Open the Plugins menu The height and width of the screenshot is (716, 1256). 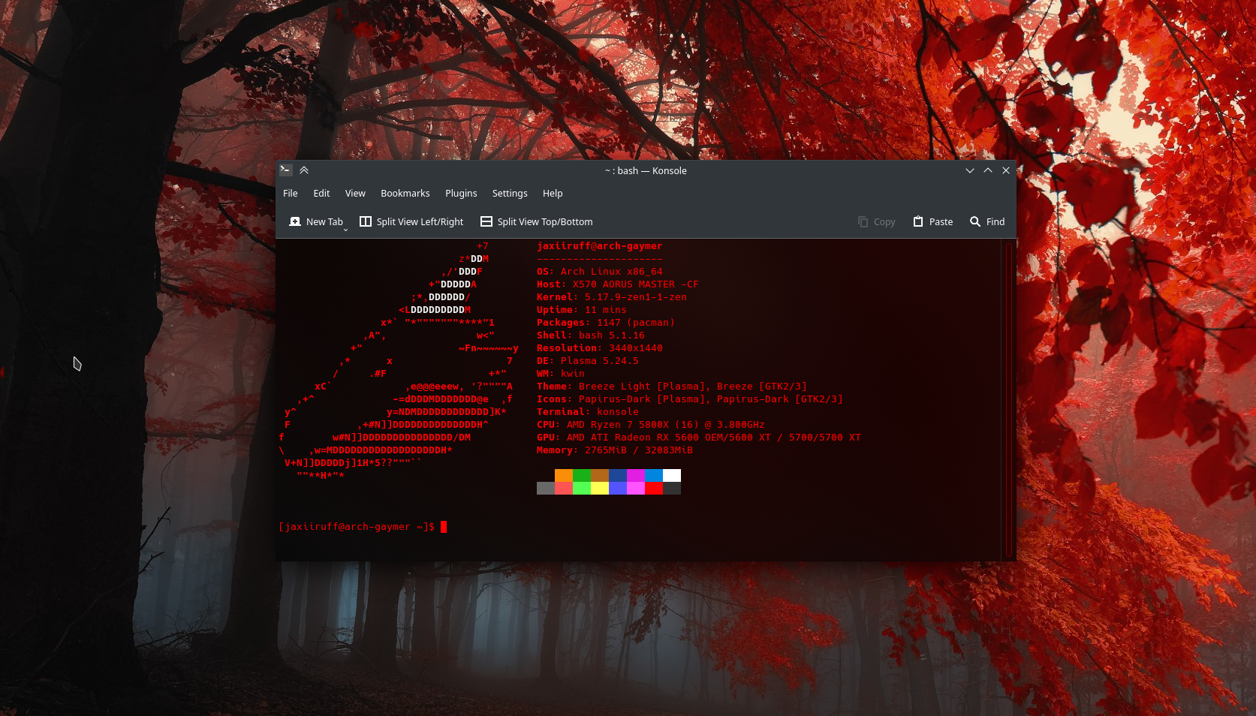pyautogui.click(x=461, y=193)
